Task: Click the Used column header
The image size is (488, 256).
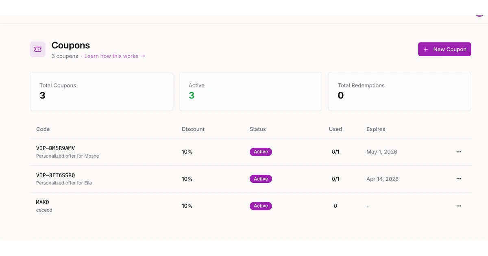Action: [335, 129]
